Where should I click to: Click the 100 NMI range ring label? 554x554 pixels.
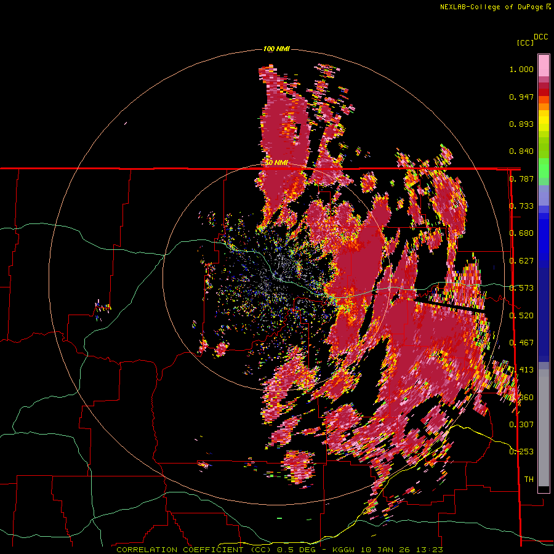pos(276,49)
